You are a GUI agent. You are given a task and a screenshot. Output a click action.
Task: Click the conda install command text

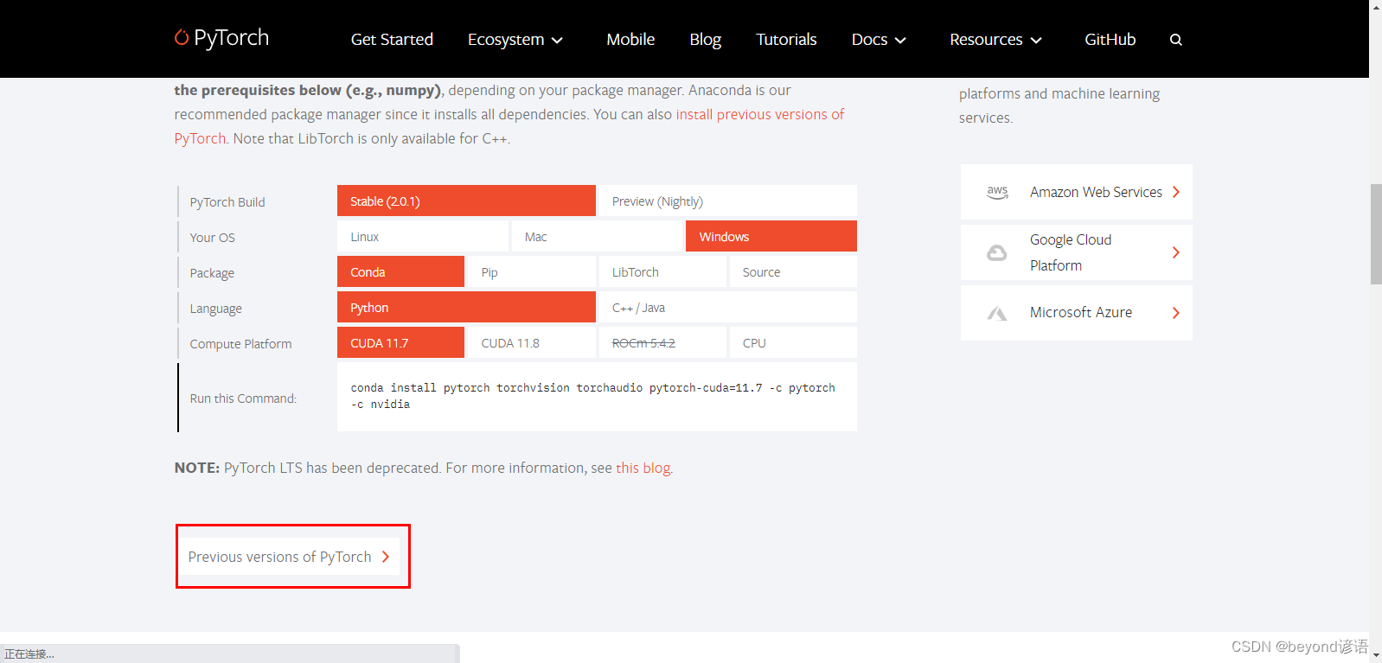tap(593, 396)
